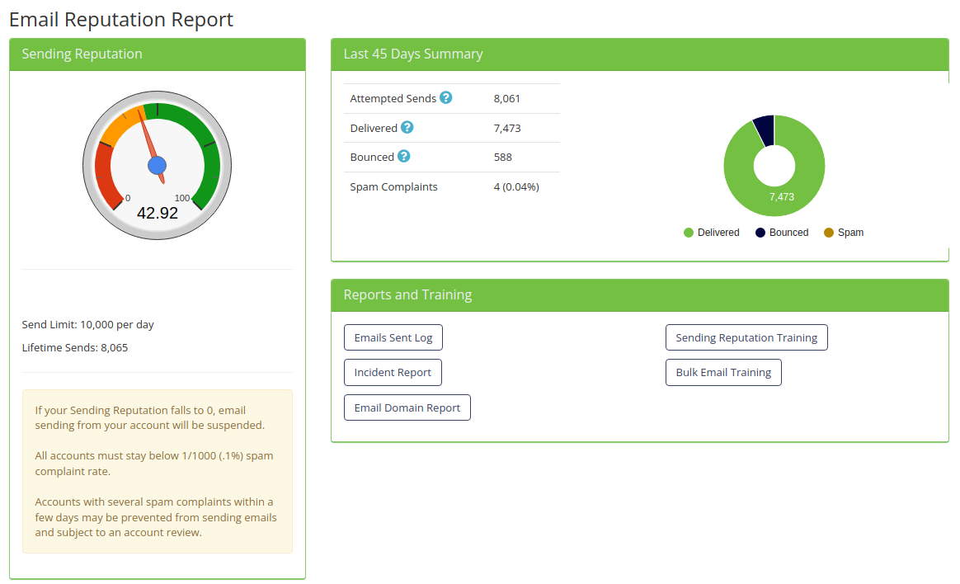This screenshot has height=584, width=960.
Task: Open Sending Reputation Training
Action: (x=746, y=337)
